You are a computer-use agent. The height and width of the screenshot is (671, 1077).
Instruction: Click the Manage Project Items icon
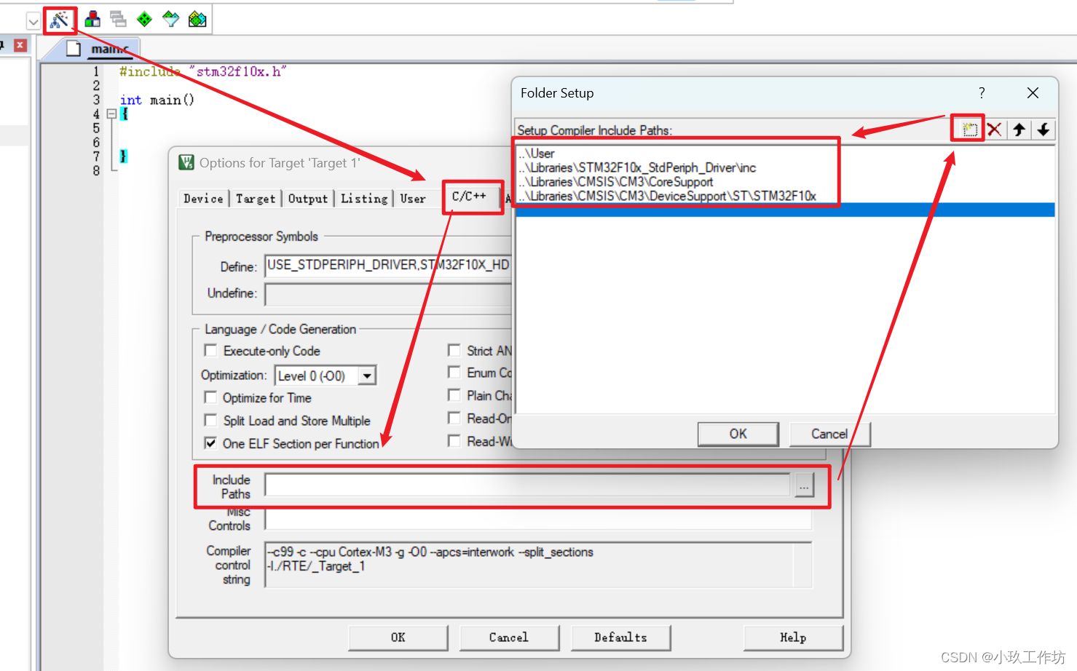92,19
